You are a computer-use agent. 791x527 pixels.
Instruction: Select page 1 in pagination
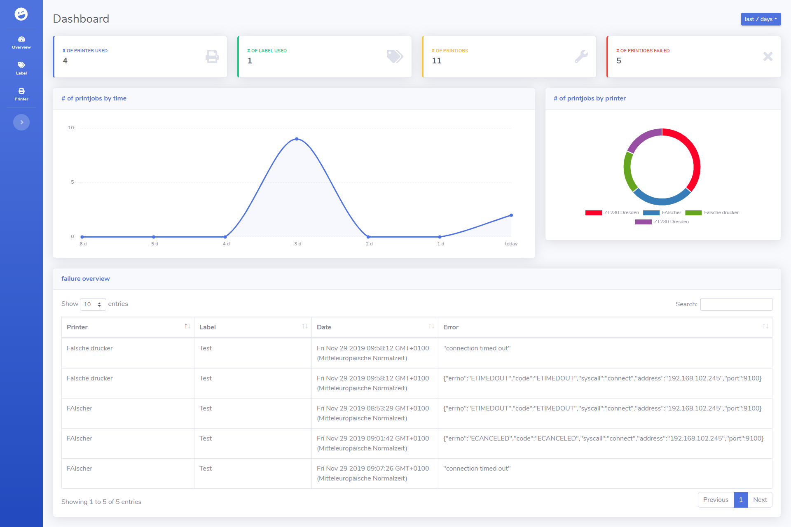[740, 500]
